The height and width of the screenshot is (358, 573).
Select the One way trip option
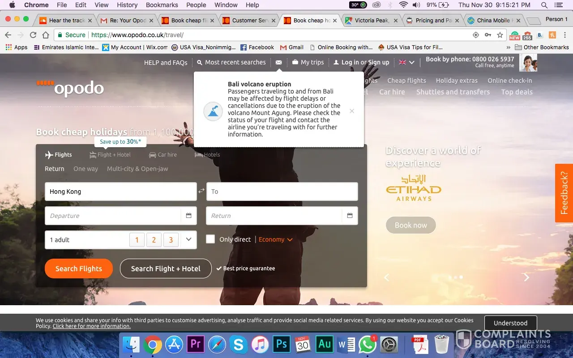pyautogui.click(x=86, y=169)
